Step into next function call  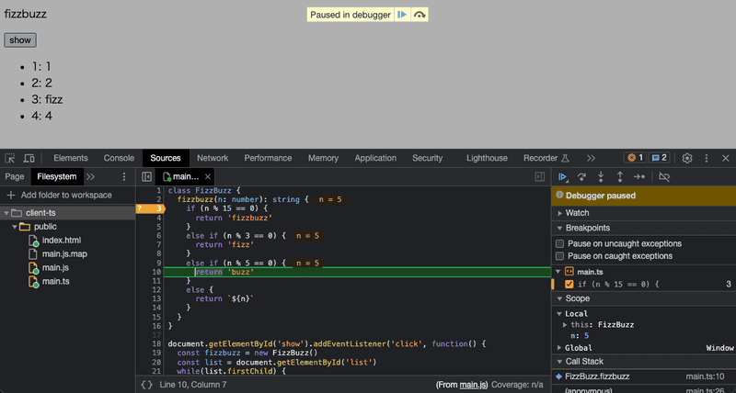(601, 176)
